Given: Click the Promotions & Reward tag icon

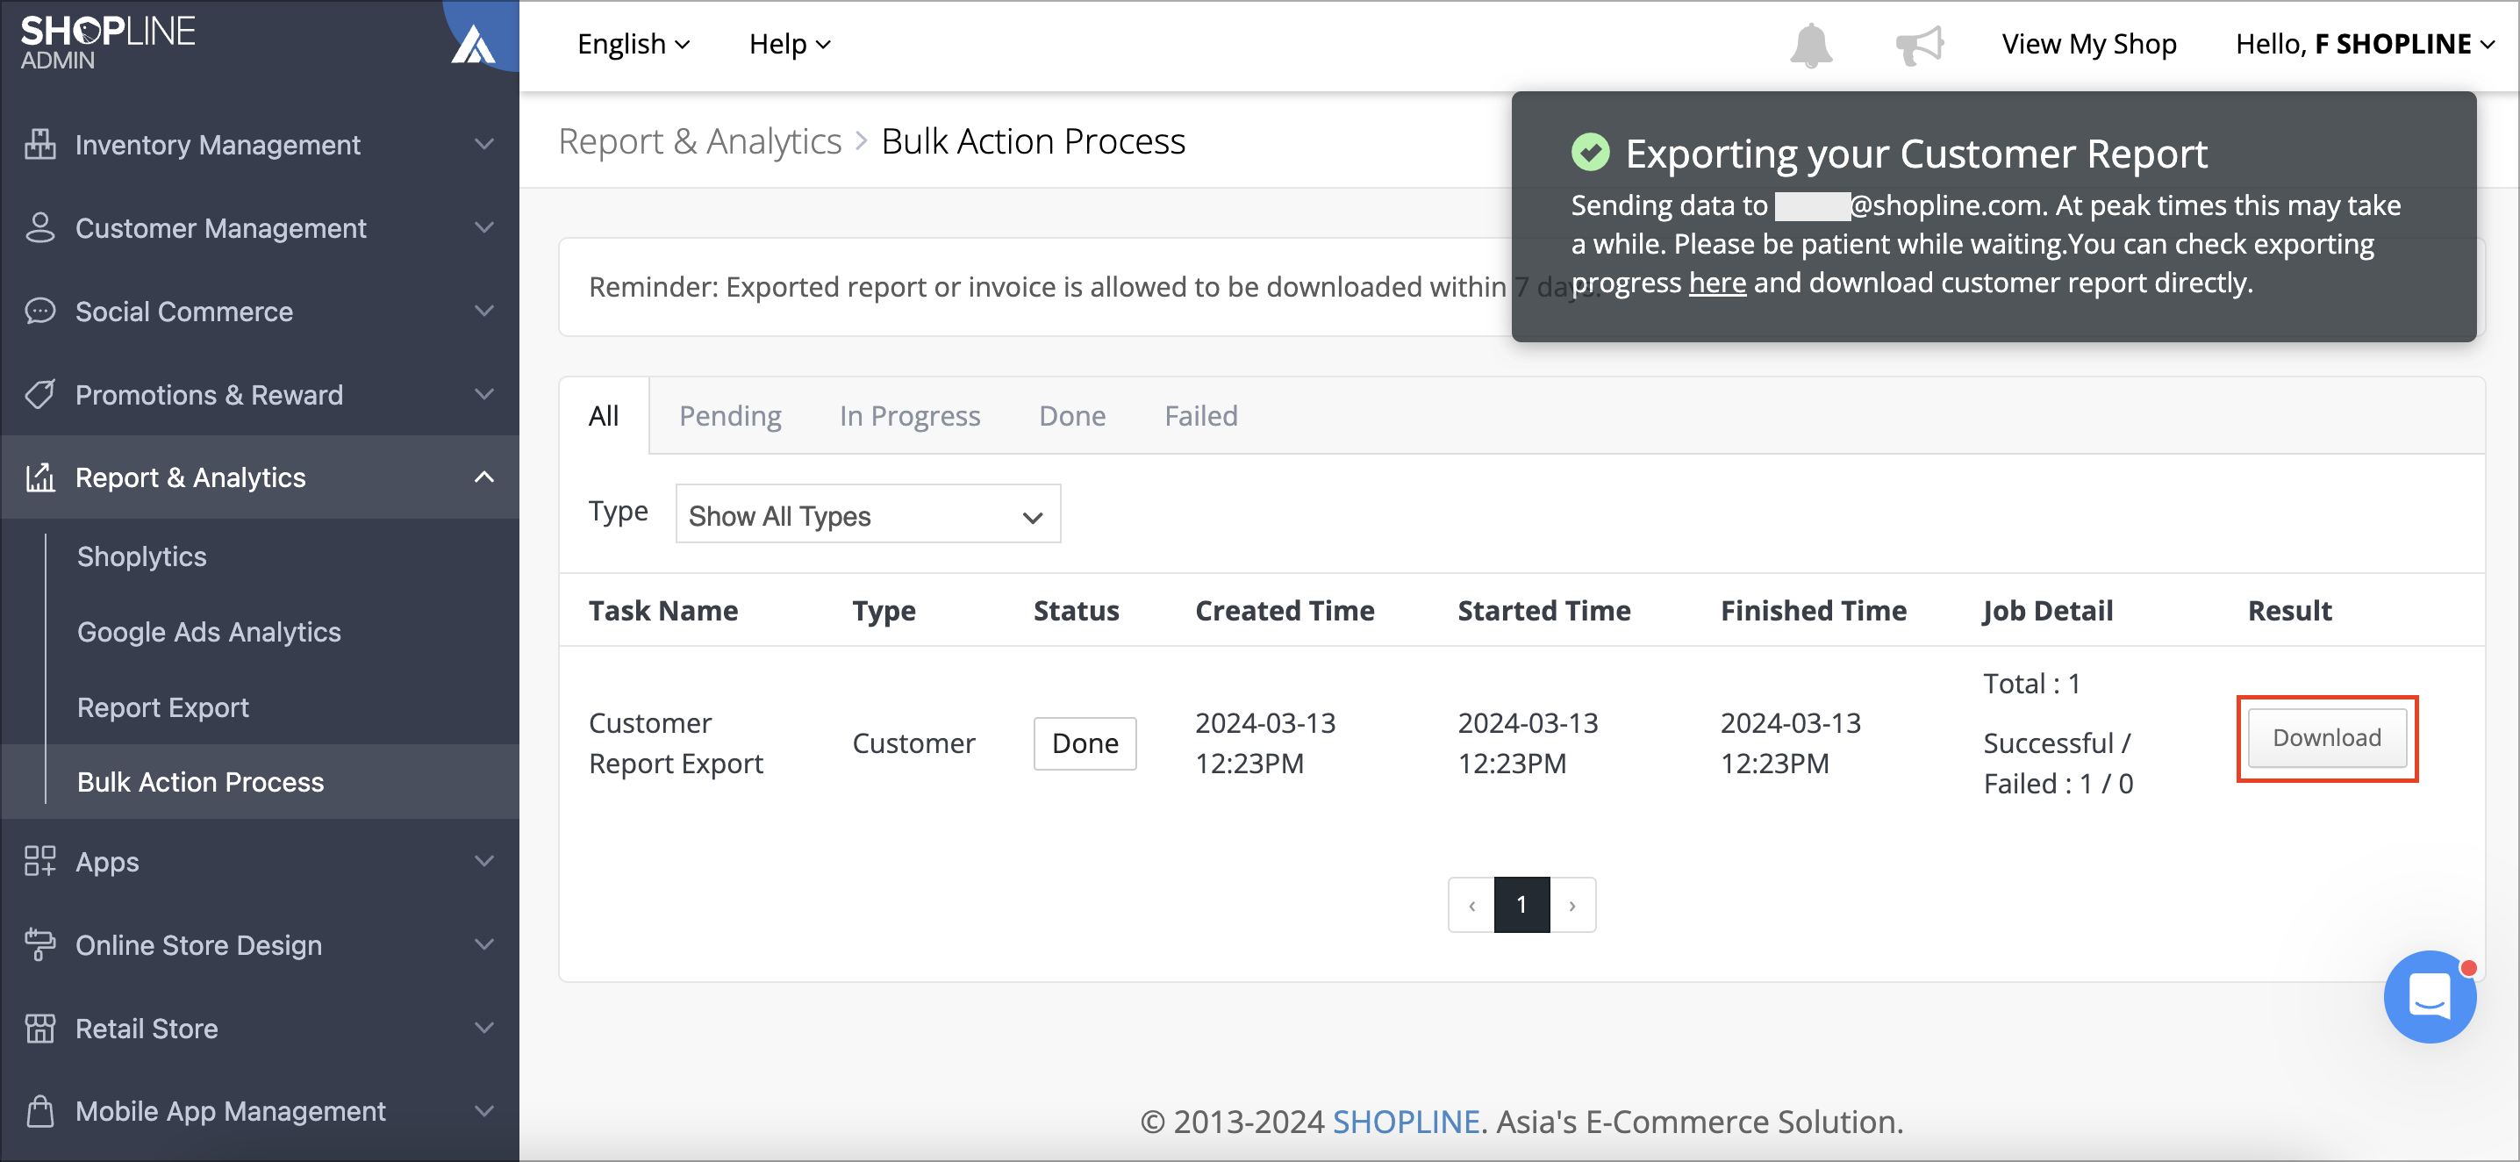Looking at the screenshot, I should pyautogui.click(x=40, y=394).
